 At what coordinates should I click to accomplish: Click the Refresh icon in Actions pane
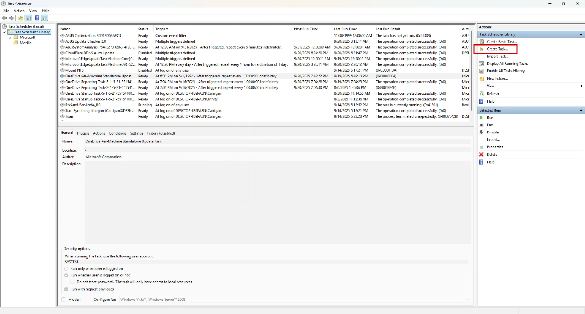482,94
